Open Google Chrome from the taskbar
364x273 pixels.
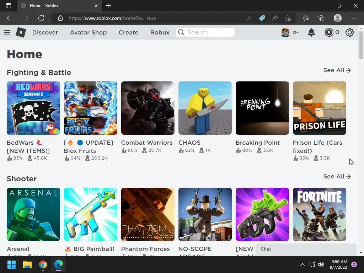point(43,264)
